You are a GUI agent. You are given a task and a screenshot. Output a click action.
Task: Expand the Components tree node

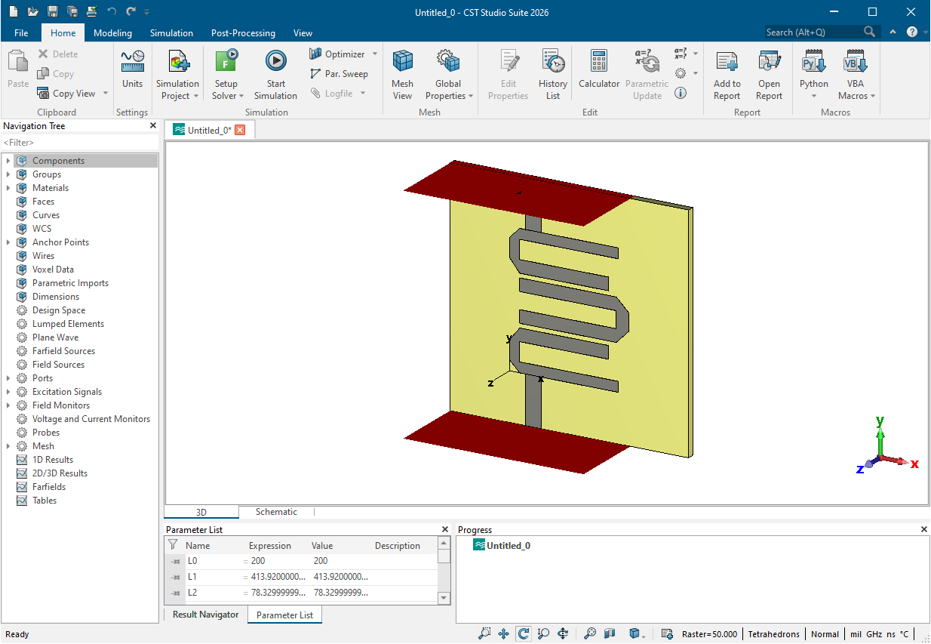click(8, 161)
